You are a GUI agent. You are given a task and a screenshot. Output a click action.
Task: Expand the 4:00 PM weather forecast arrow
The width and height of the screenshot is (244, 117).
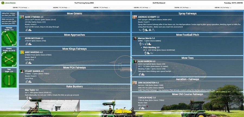click(x=69, y=8)
